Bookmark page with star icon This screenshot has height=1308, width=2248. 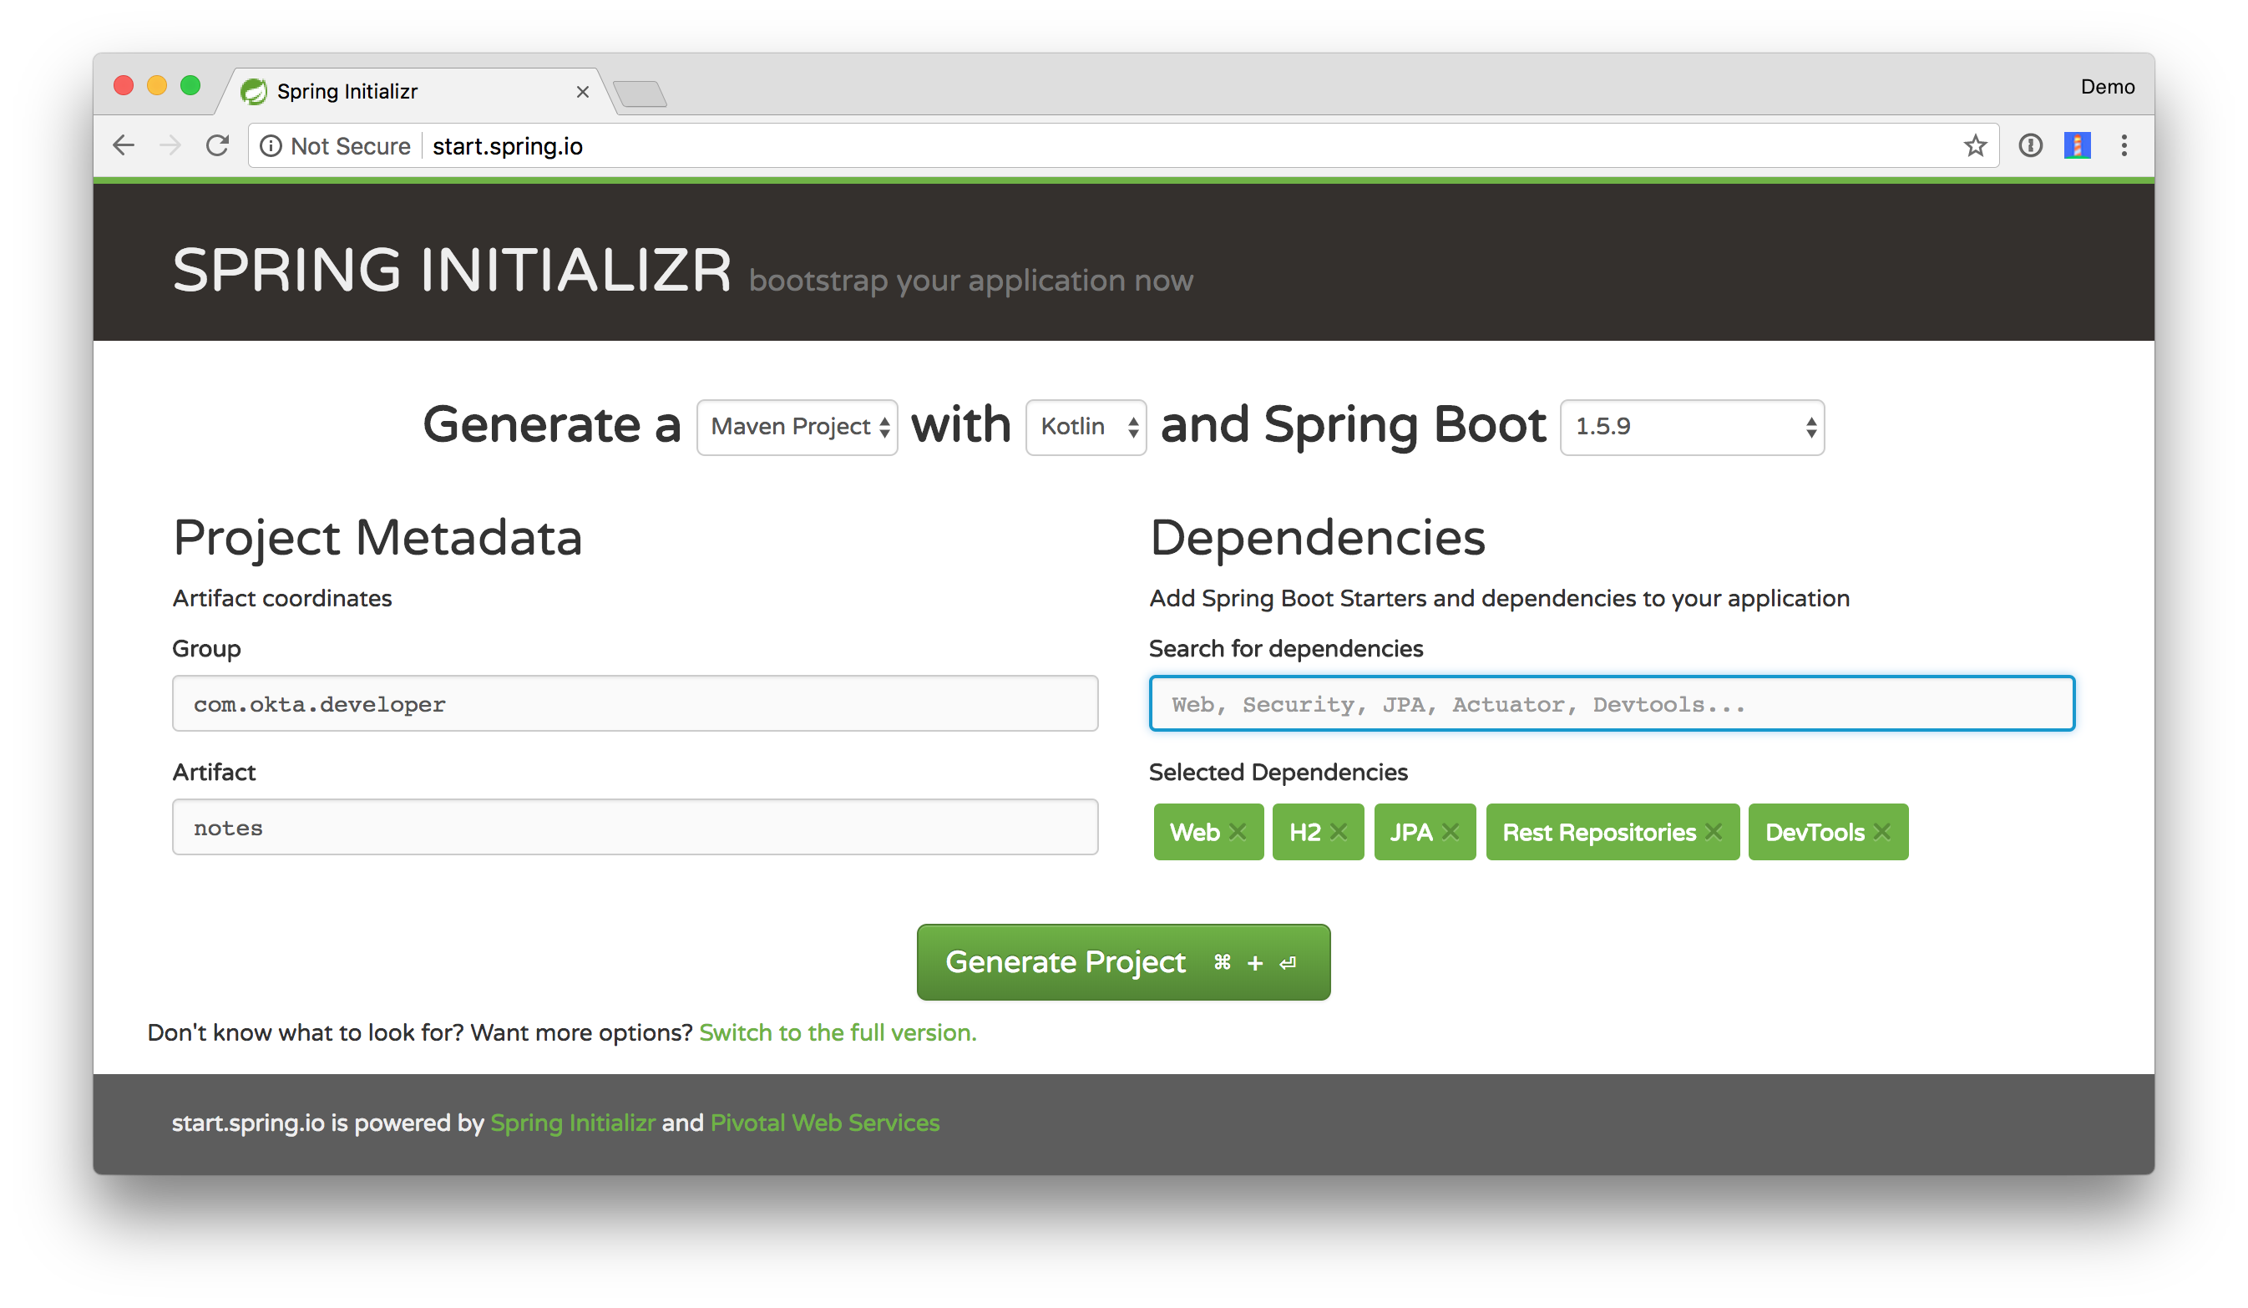pyautogui.click(x=1975, y=145)
